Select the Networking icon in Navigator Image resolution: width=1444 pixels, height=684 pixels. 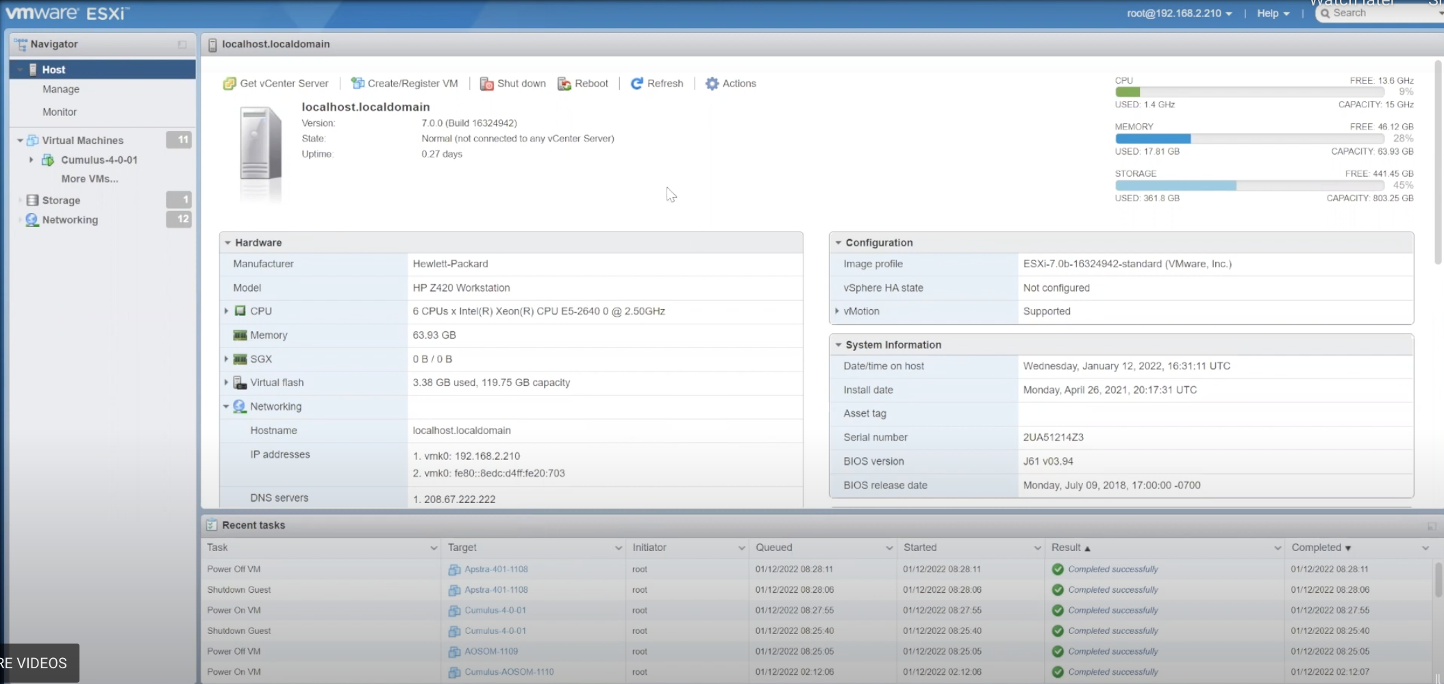click(x=32, y=220)
